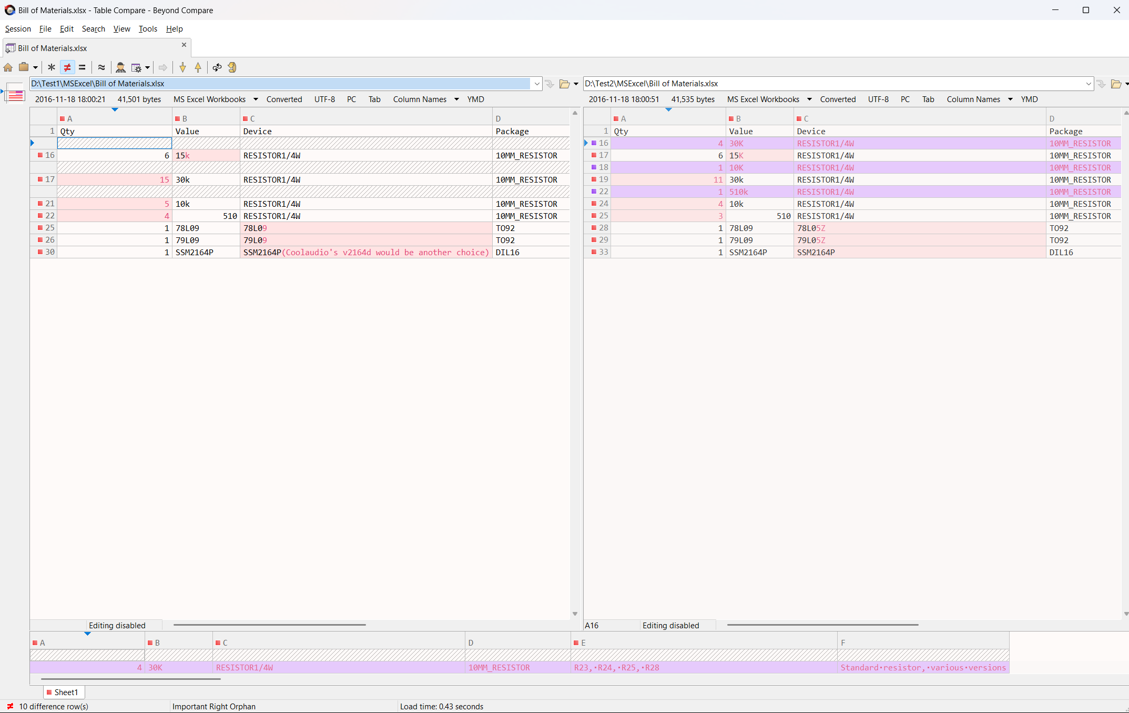Click the Copy to Right arrow icon

pyautogui.click(x=163, y=67)
